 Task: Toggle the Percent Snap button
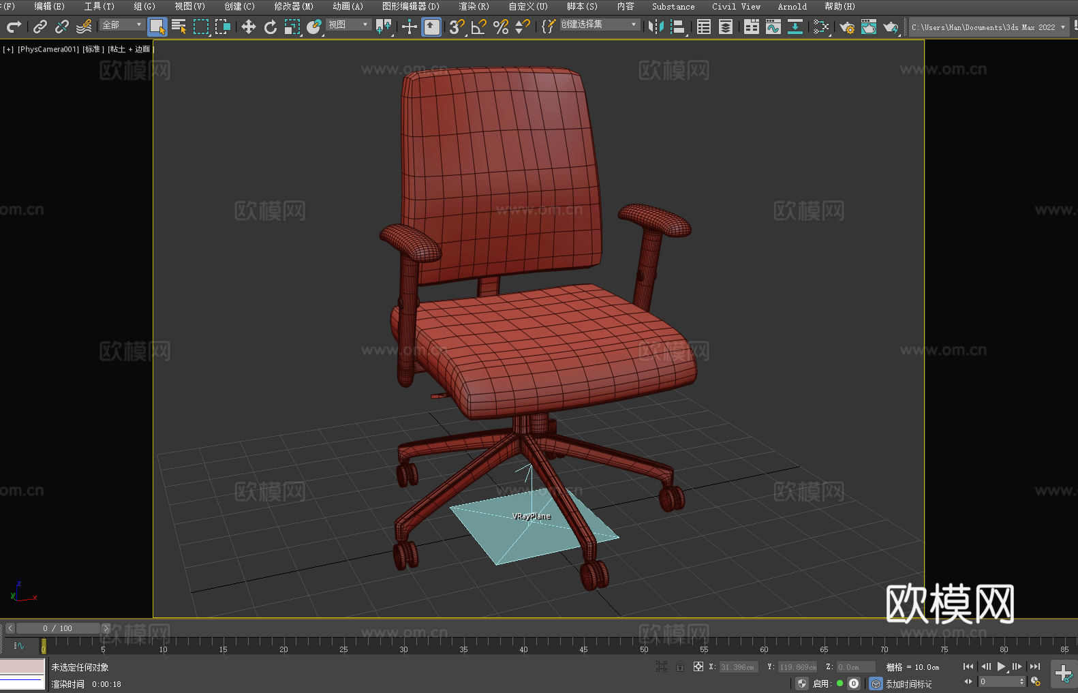[x=501, y=27]
